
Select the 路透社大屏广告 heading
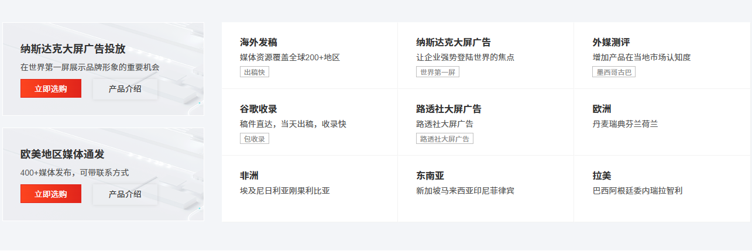(448, 109)
